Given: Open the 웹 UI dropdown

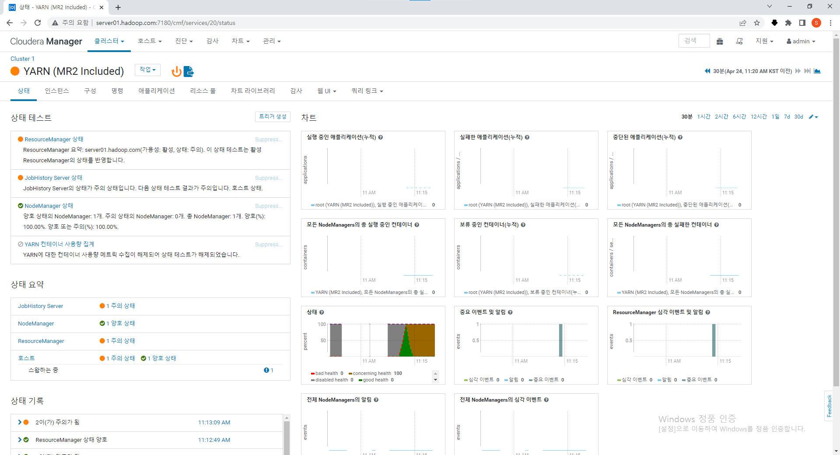Looking at the screenshot, I should (327, 91).
